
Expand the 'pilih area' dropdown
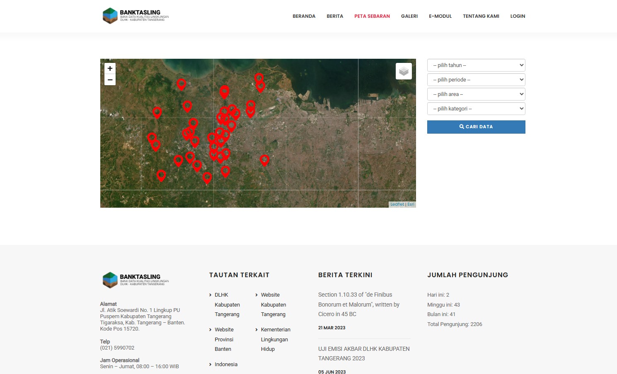pyautogui.click(x=476, y=94)
